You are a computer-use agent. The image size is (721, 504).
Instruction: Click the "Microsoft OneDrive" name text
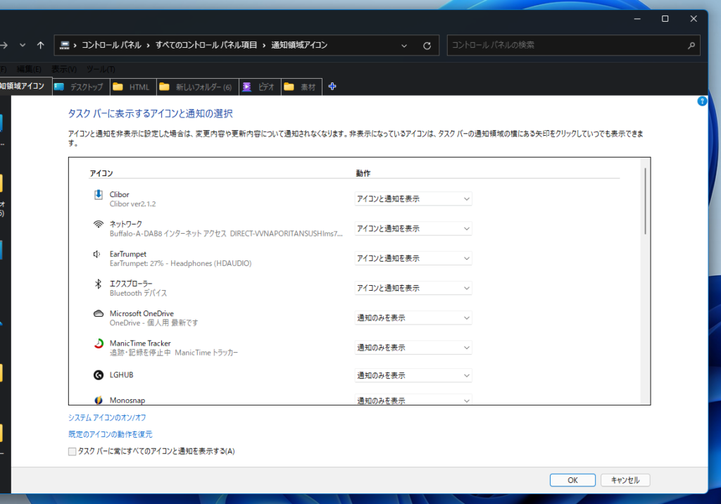142,314
